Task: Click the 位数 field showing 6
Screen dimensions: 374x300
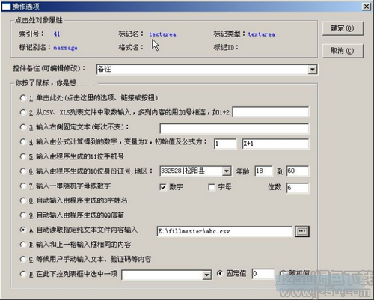Action: pos(298,188)
